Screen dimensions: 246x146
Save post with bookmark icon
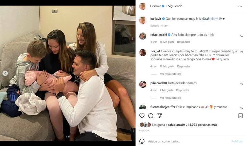coord(240,116)
